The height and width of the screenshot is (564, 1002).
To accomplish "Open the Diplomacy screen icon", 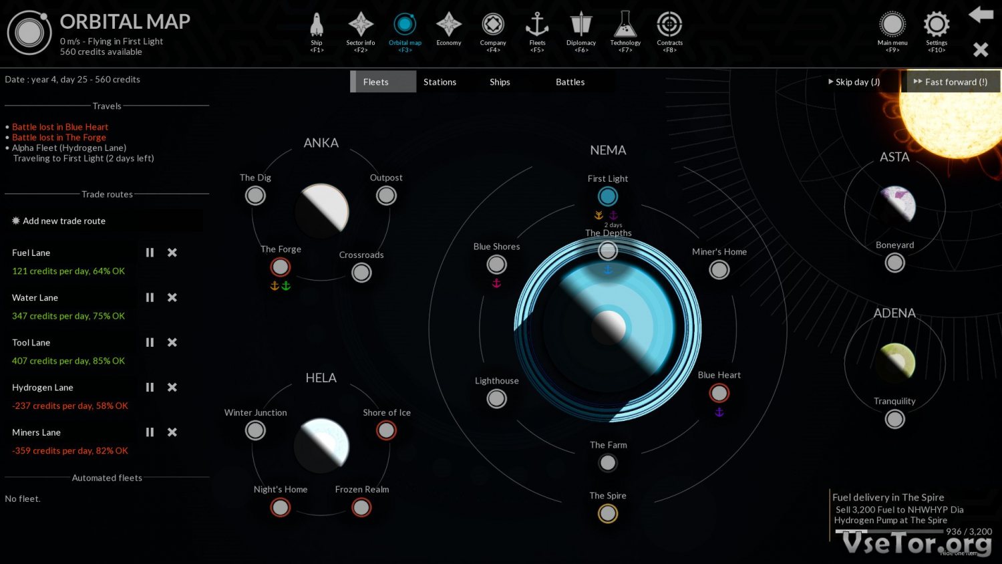I will pos(581,27).
